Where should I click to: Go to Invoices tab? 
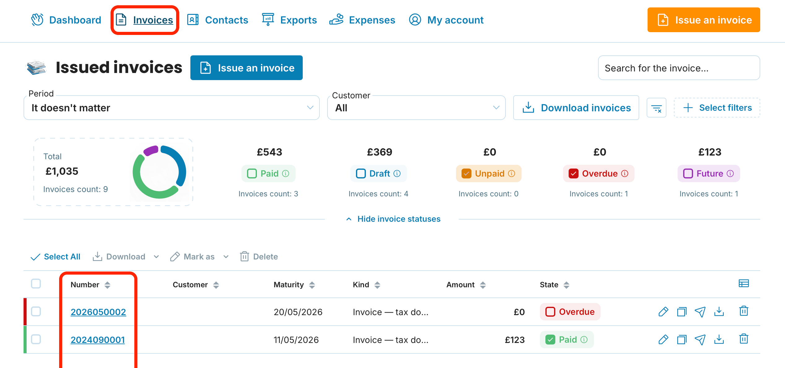(144, 20)
